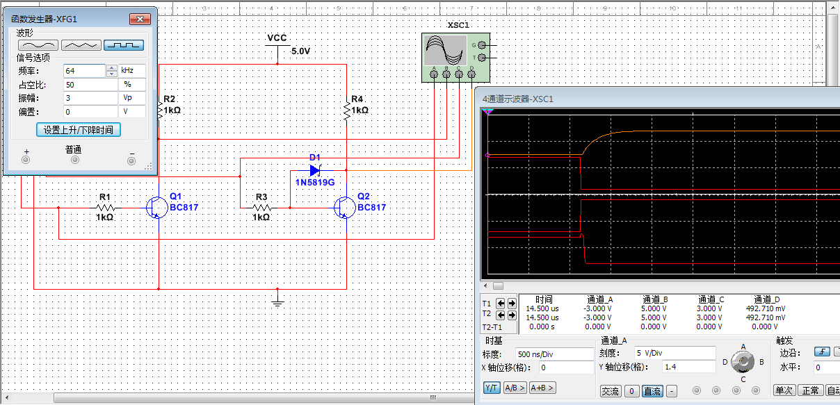This screenshot has height=405, width=840.
Task: Click the amplitude field showing 3
Action: click(x=90, y=98)
